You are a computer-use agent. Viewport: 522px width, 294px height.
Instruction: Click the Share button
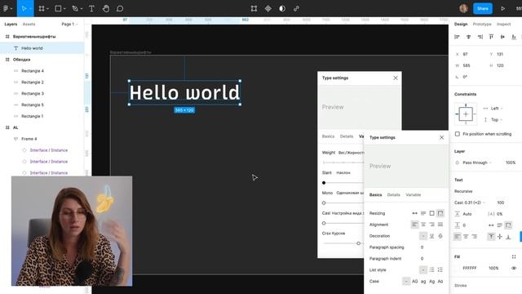click(482, 8)
